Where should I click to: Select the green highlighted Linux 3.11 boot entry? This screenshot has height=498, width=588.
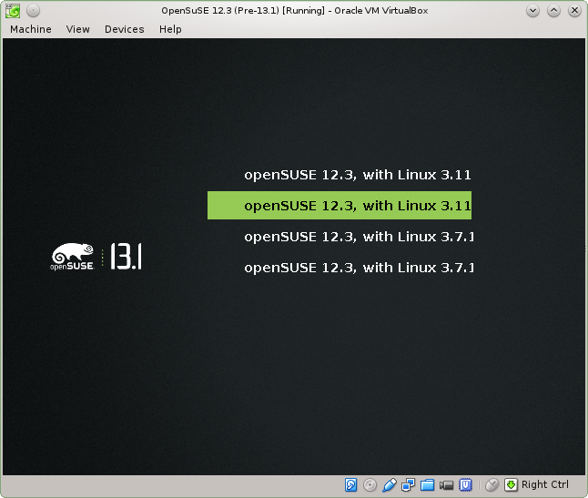340,206
